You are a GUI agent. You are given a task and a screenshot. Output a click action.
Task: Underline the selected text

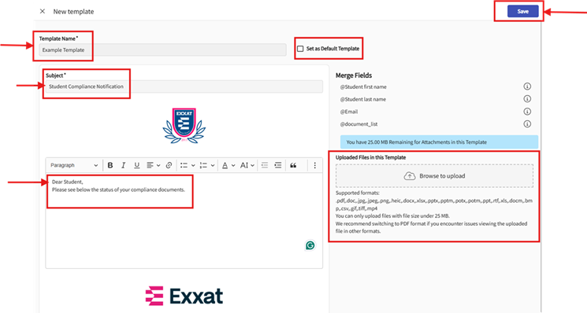(136, 165)
